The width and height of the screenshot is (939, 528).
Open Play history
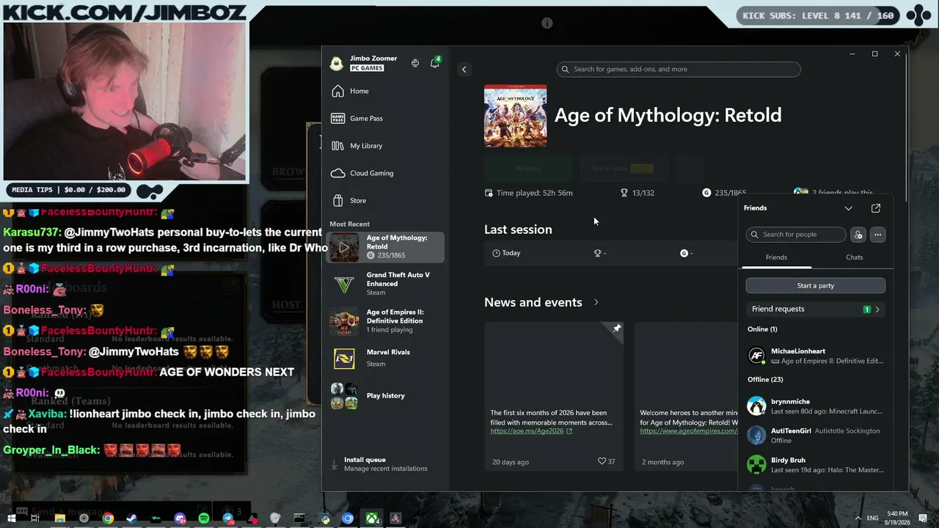(x=386, y=396)
